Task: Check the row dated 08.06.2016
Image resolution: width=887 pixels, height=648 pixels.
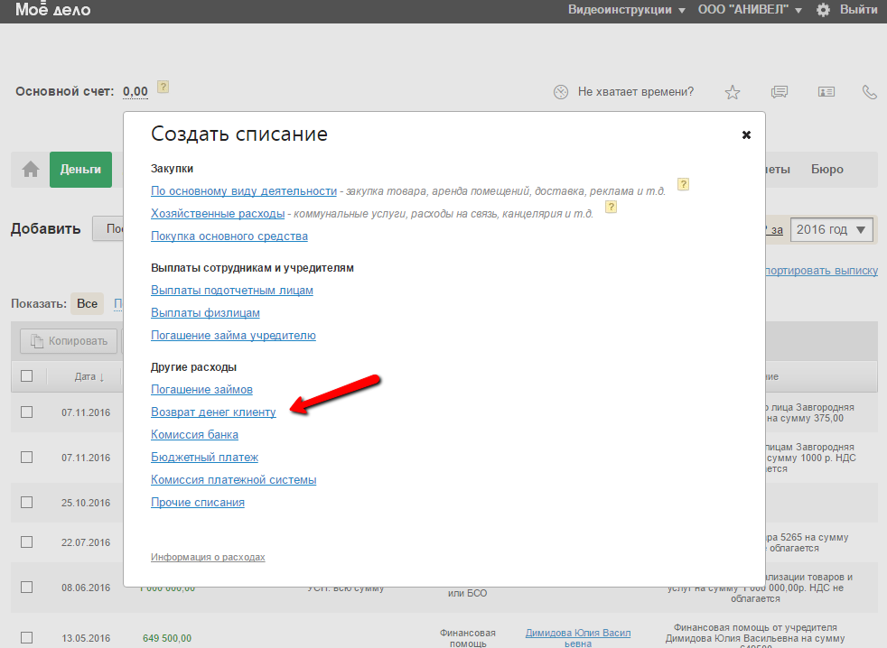Action: pyautogui.click(x=26, y=588)
